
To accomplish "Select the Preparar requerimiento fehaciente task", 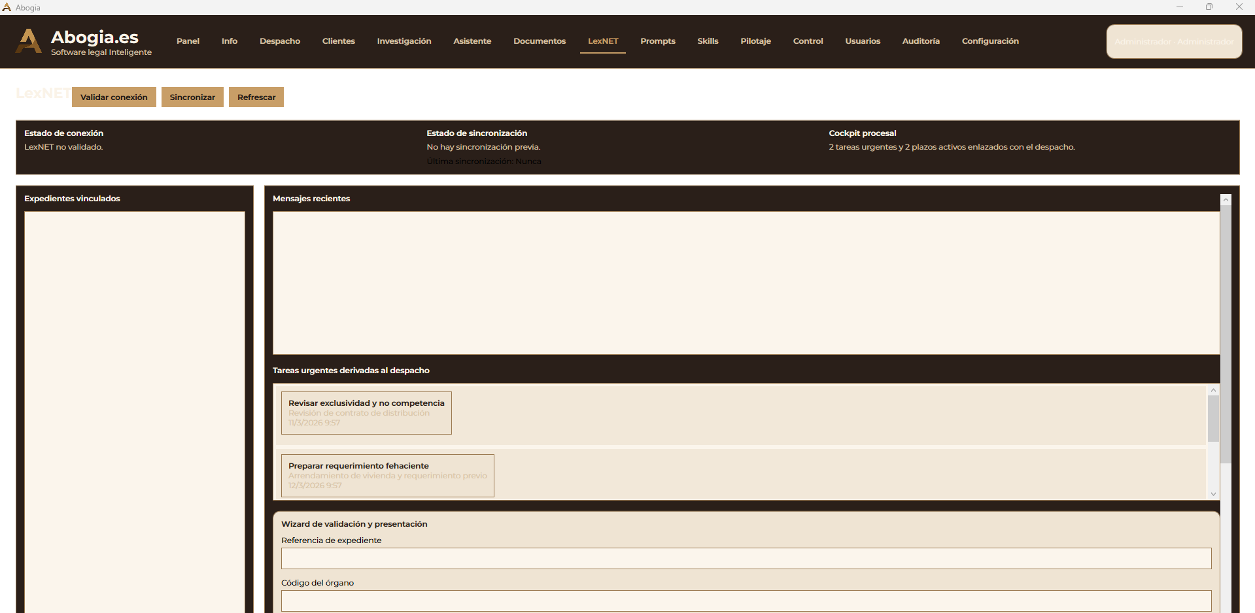I will pos(387,475).
